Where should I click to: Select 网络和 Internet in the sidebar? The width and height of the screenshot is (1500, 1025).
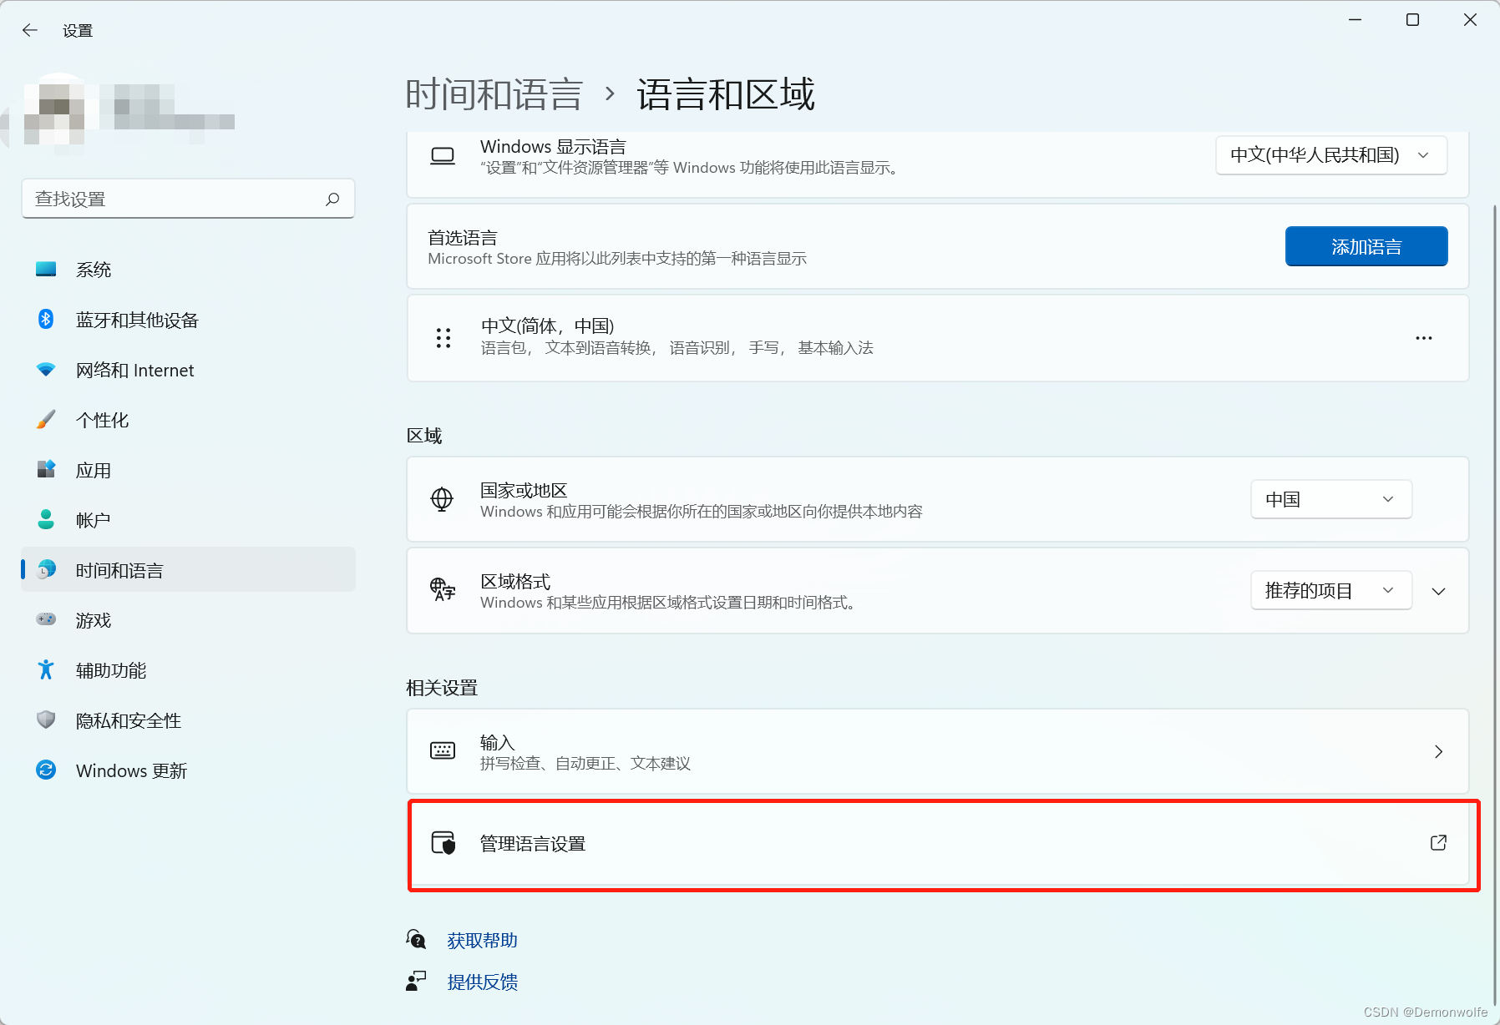pyautogui.click(x=189, y=370)
